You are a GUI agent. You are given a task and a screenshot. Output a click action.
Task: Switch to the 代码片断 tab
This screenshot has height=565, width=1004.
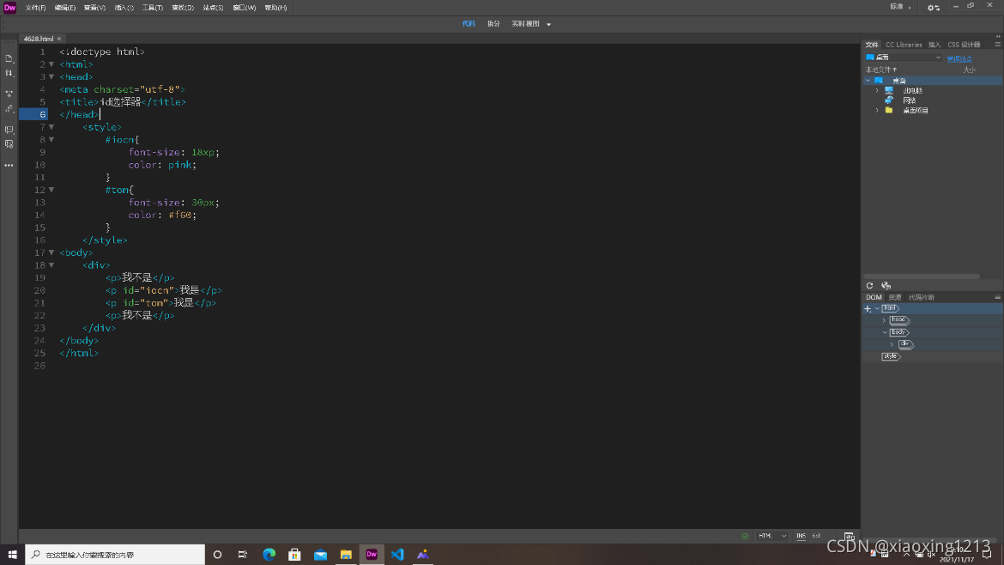click(x=922, y=297)
